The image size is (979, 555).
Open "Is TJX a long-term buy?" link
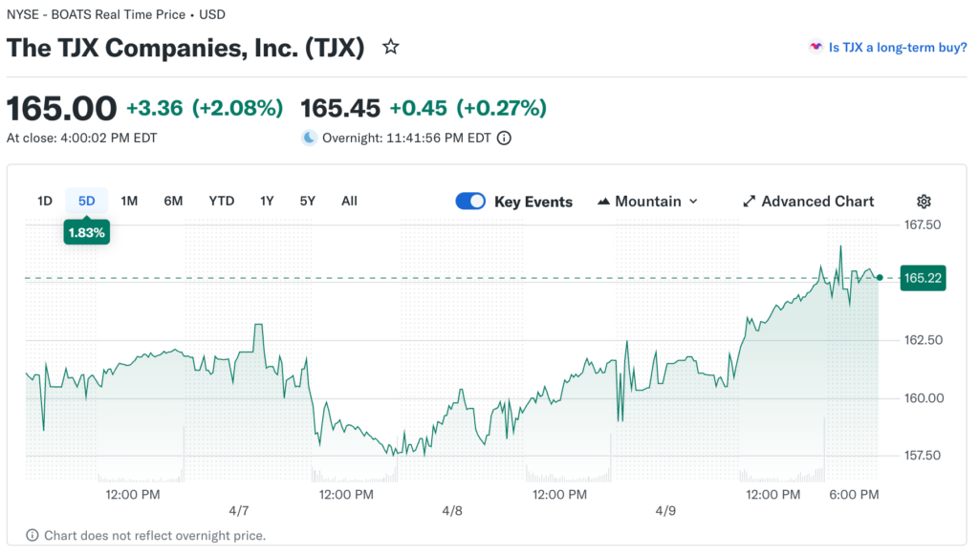(898, 47)
